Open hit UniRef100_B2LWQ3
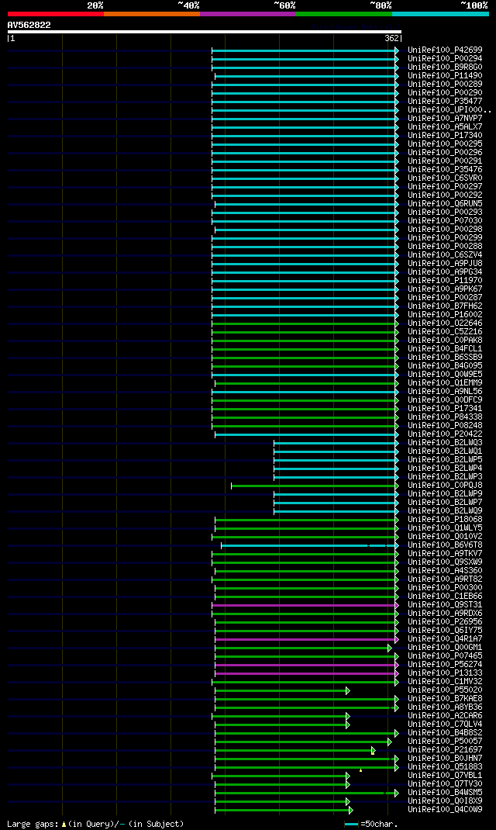 click(445, 442)
